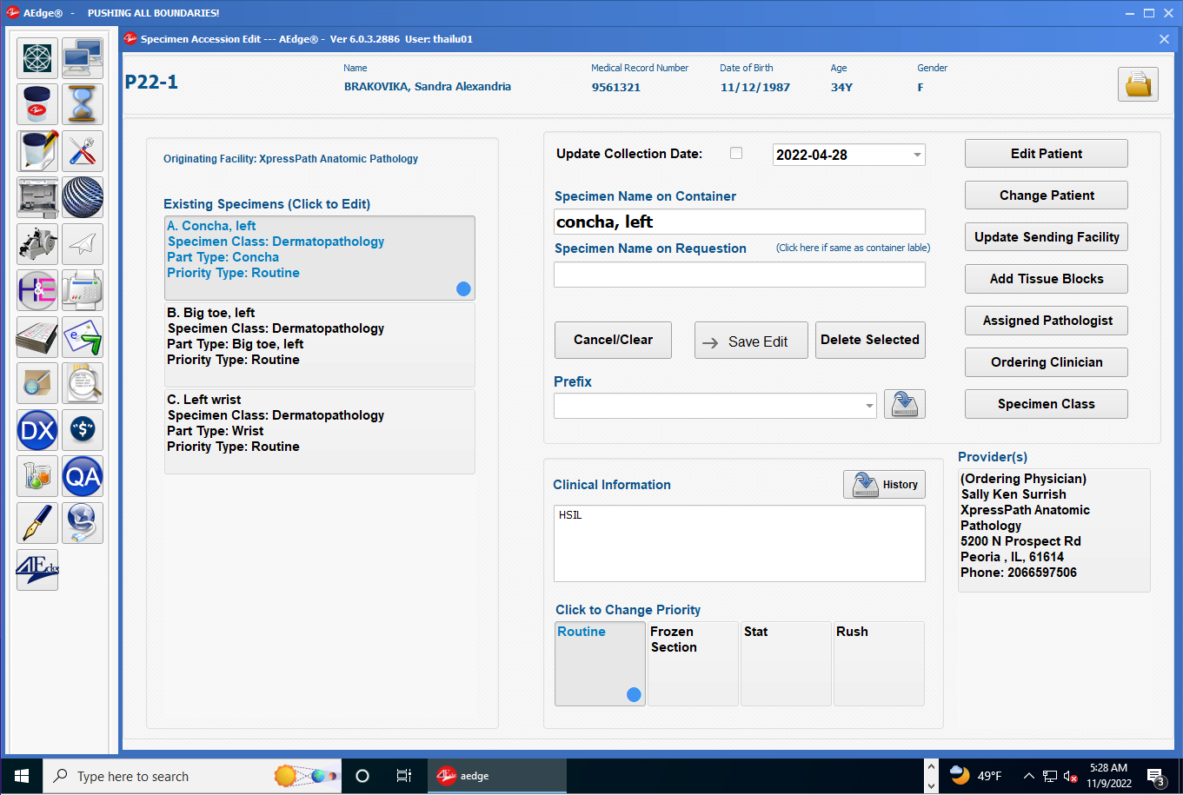Viewport: 1183px width, 795px height.
Task: Click the muted volume tray icon
Action: (1070, 776)
